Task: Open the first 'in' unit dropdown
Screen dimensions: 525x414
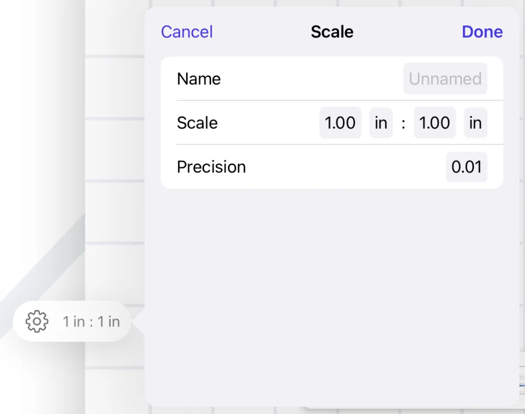Action: pyautogui.click(x=381, y=123)
